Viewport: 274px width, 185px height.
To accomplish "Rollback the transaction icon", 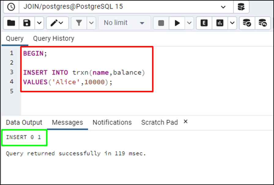I will point(263,23).
